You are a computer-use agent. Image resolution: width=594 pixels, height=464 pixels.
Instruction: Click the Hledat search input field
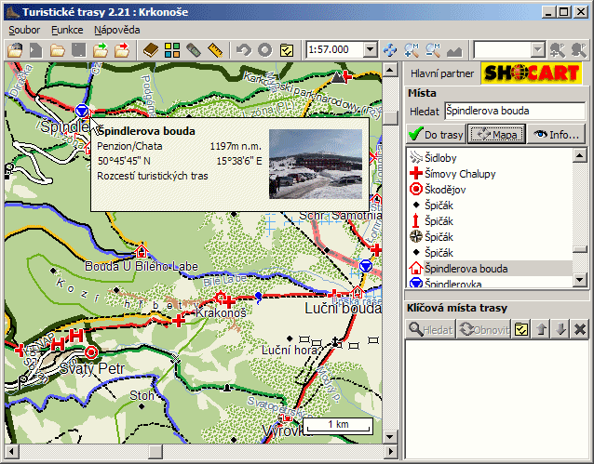515,112
